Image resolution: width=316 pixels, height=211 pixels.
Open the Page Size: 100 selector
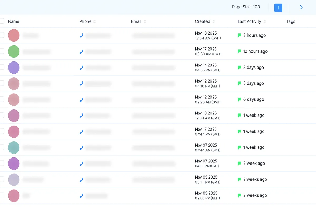(246, 7)
